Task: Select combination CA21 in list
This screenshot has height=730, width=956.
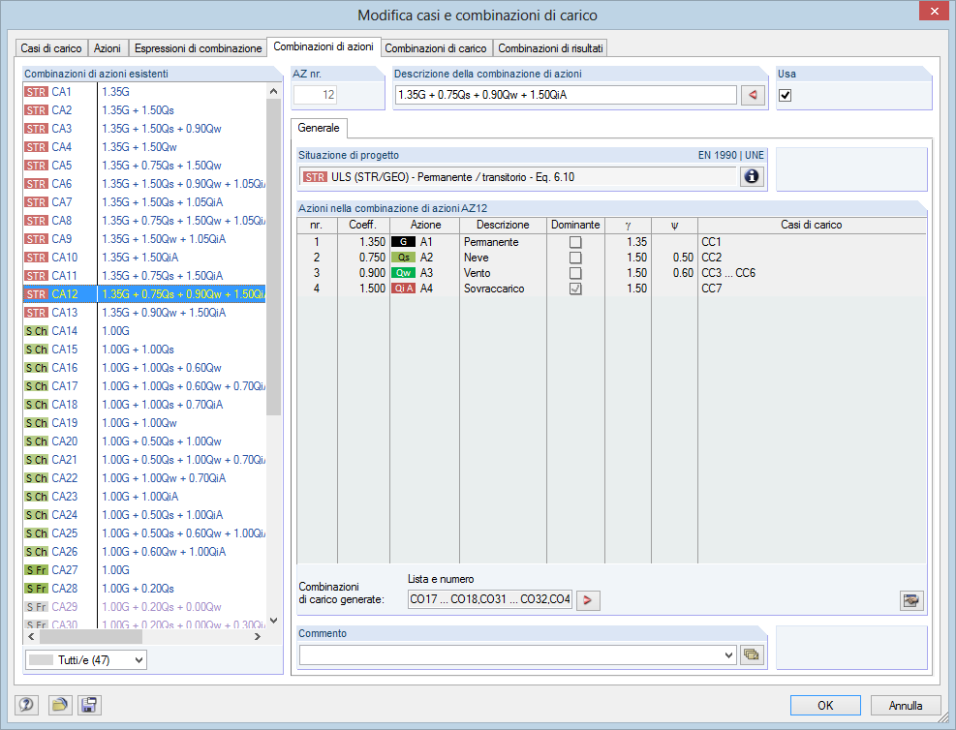Action: click(144, 460)
